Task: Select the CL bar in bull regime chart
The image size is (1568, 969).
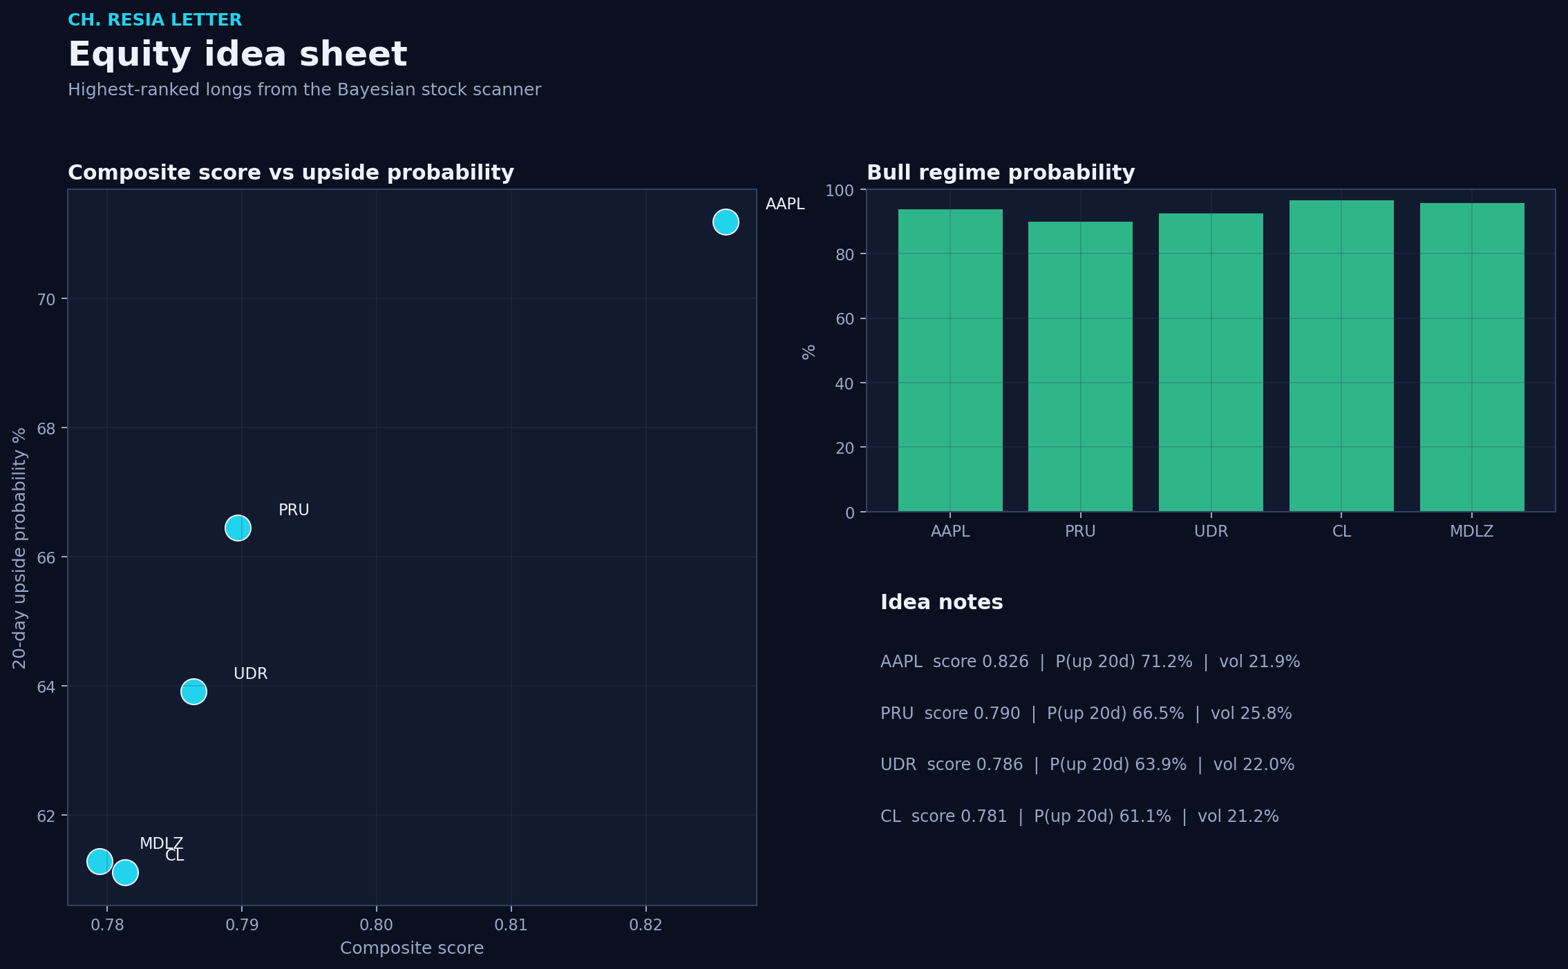Action: (x=1341, y=356)
